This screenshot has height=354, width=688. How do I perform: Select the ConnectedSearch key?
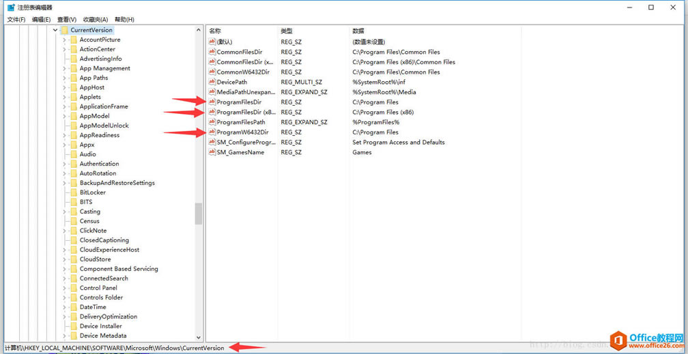click(104, 278)
